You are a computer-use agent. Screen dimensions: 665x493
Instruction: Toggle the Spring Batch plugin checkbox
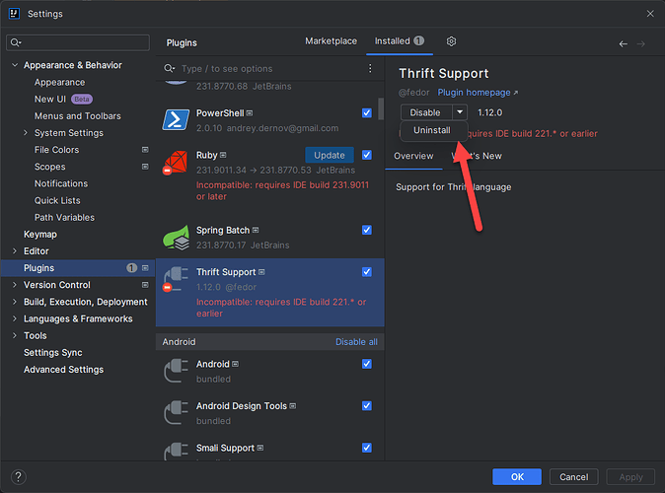coord(367,230)
